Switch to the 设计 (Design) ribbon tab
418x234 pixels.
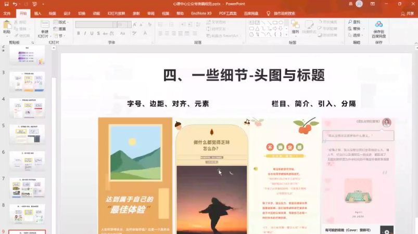(x=67, y=14)
